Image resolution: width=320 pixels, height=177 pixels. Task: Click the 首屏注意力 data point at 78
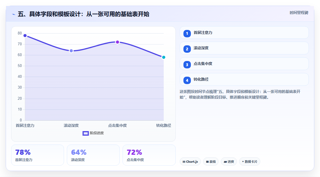[x=25, y=36]
